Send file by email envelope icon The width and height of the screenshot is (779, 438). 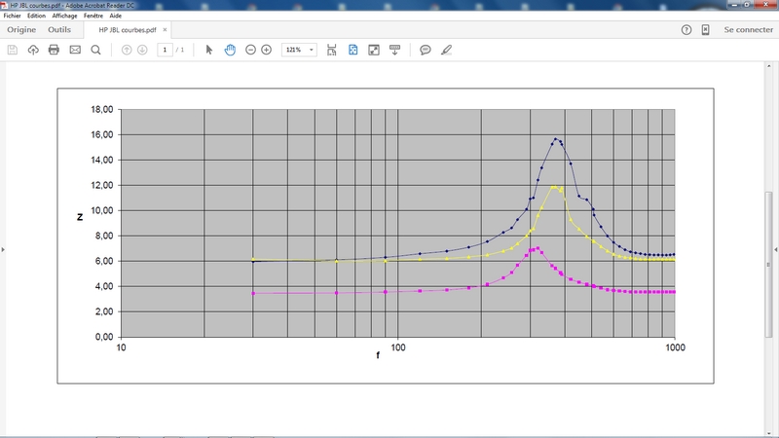75,50
